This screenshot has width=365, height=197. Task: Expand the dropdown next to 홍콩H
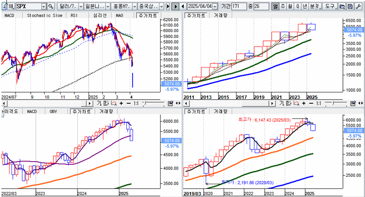(135, 6)
